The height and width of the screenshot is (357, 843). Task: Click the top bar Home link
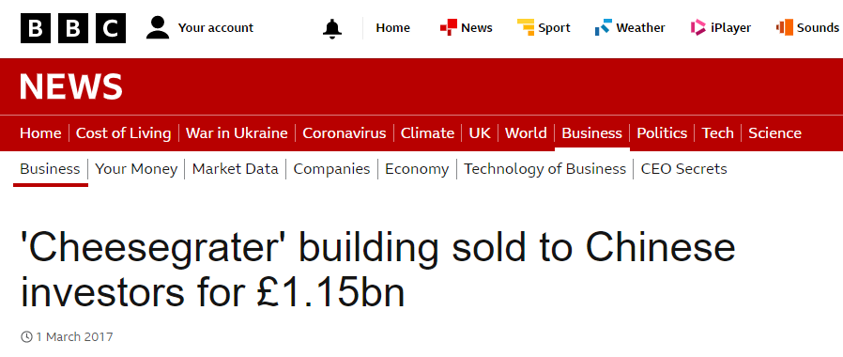[x=392, y=28]
